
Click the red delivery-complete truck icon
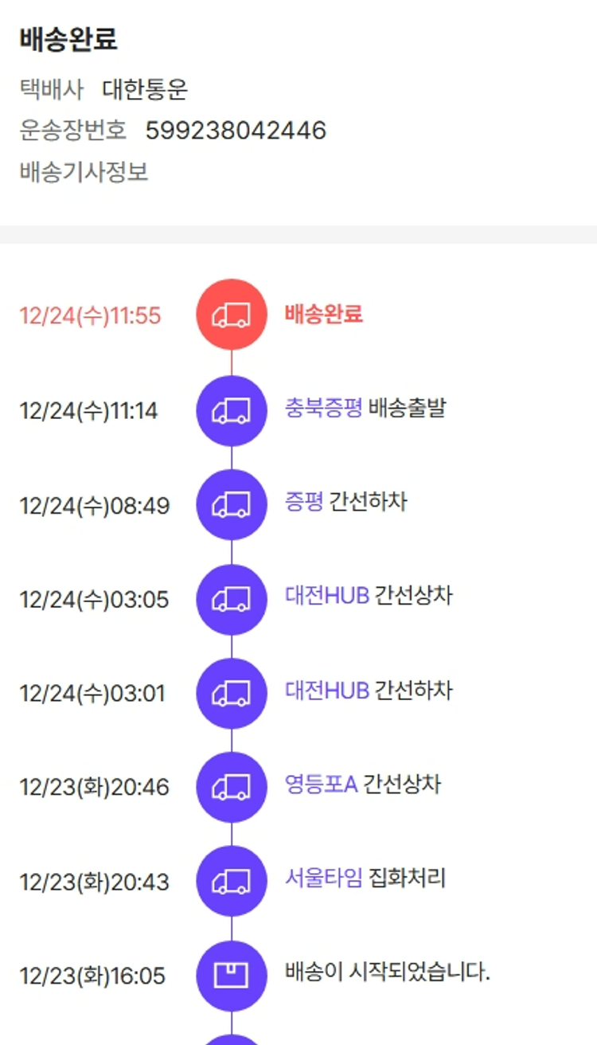click(x=232, y=315)
